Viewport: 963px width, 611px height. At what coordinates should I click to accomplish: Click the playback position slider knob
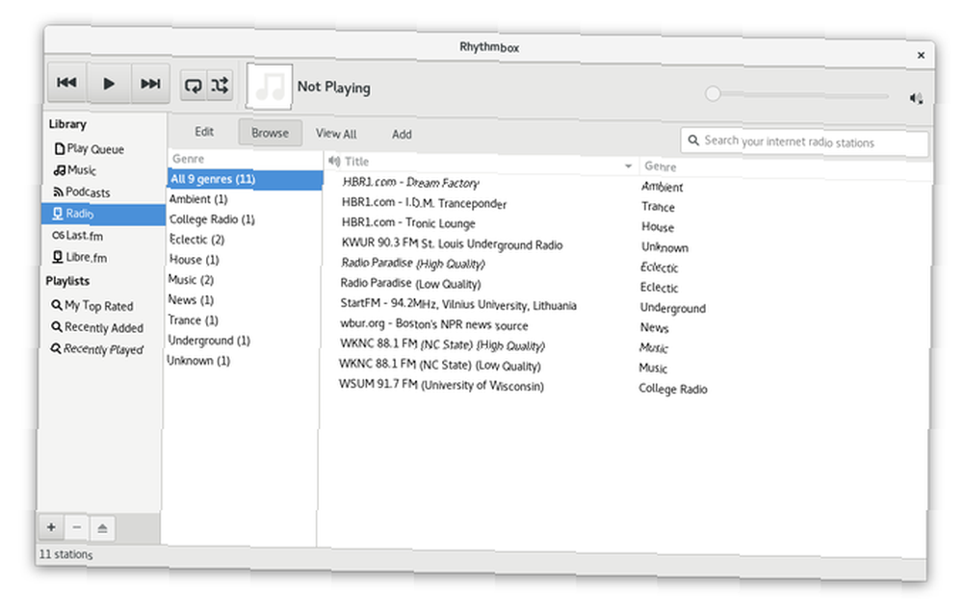(713, 94)
